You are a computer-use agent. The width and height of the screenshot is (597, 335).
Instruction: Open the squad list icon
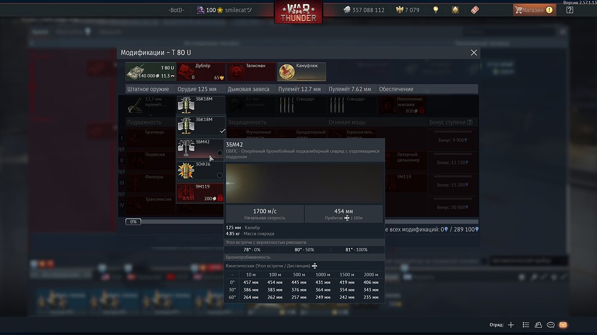(x=526, y=325)
